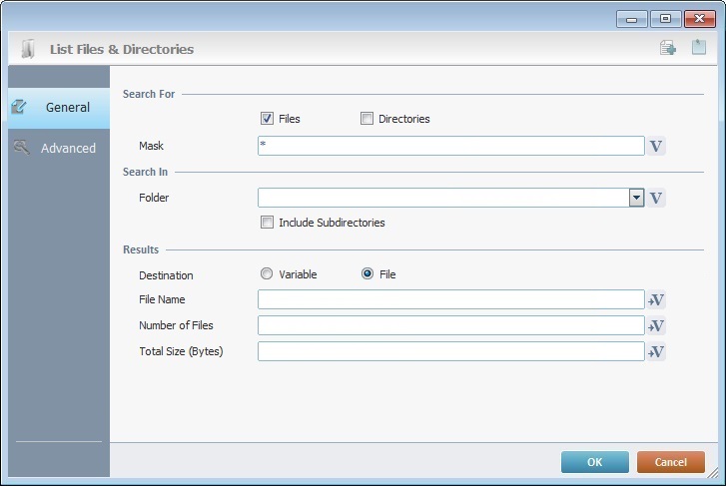Uncheck the Files checkbox

pyautogui.click(x=267, y=119)
